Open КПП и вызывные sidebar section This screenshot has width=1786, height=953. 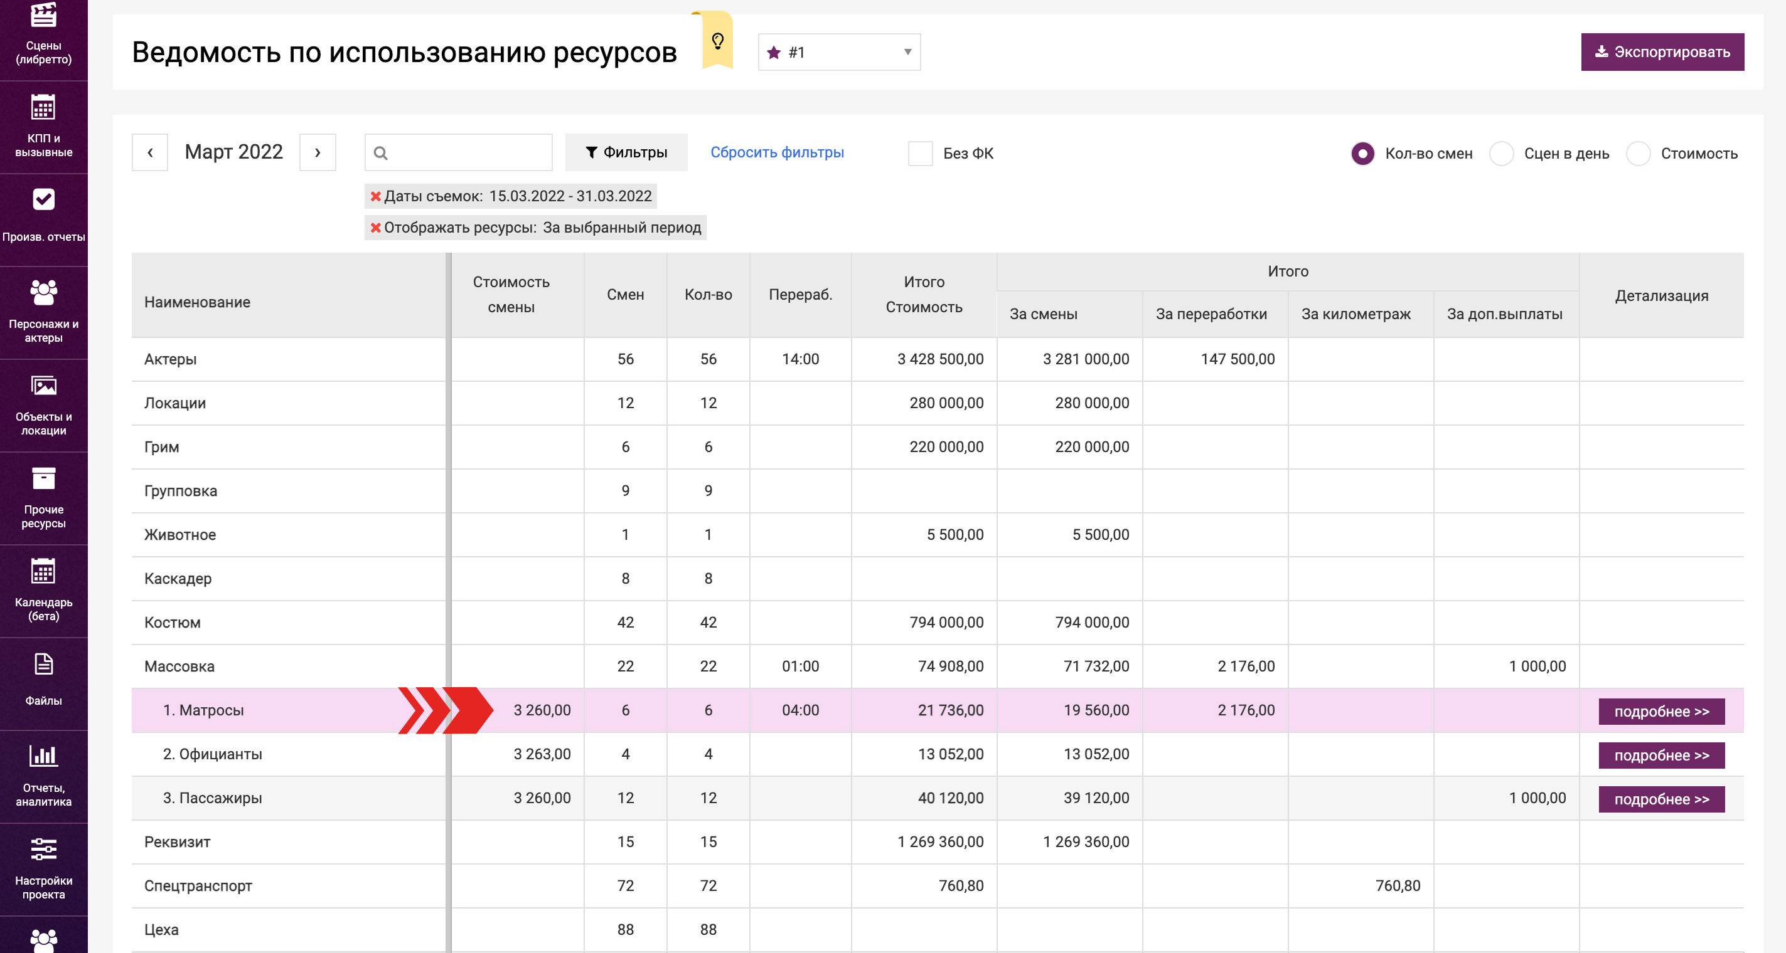coord(44,127)
